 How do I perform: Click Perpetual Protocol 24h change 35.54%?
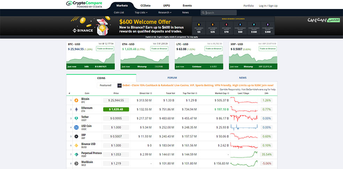pyautogui.click(x=266, y=154)
